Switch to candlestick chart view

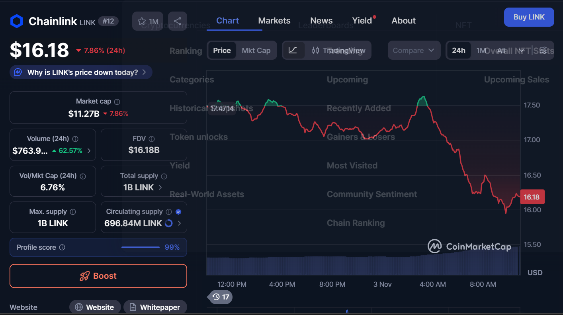pos(315,50)
